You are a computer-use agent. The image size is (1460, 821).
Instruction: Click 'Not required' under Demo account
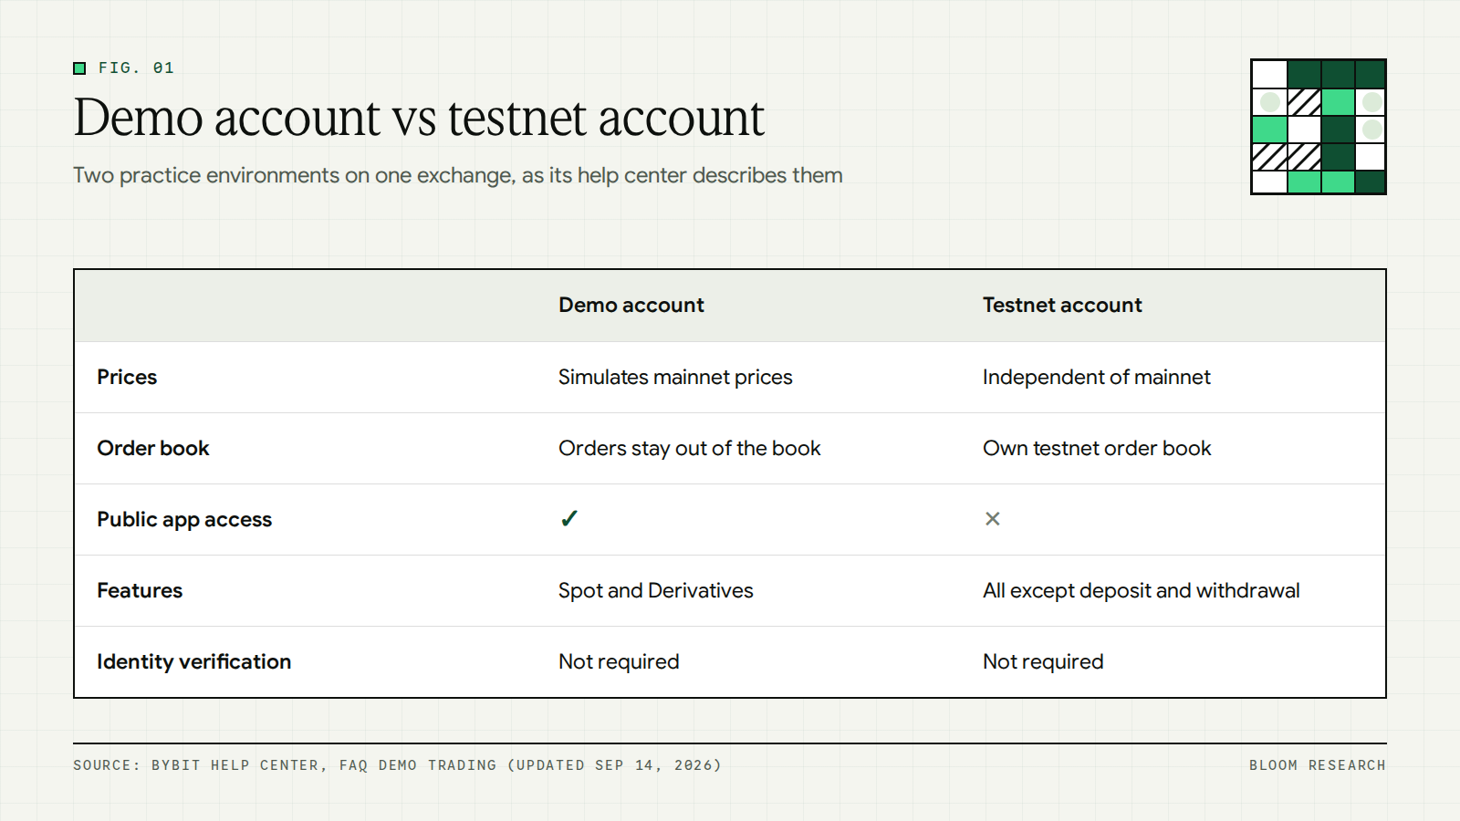(619, 662)
